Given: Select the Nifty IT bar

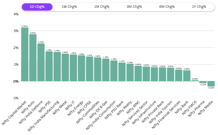Looking at the screenshot, I should pos(73,68).
